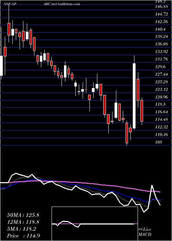The height and width of the screenshot is (241, 172).
Task: Click the 114.48 price label
Action: coord(162,119)
